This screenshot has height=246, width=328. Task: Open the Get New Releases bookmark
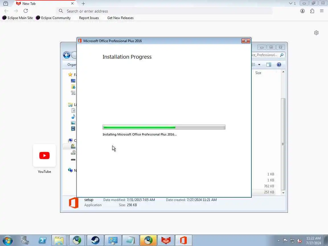(120, 18)
